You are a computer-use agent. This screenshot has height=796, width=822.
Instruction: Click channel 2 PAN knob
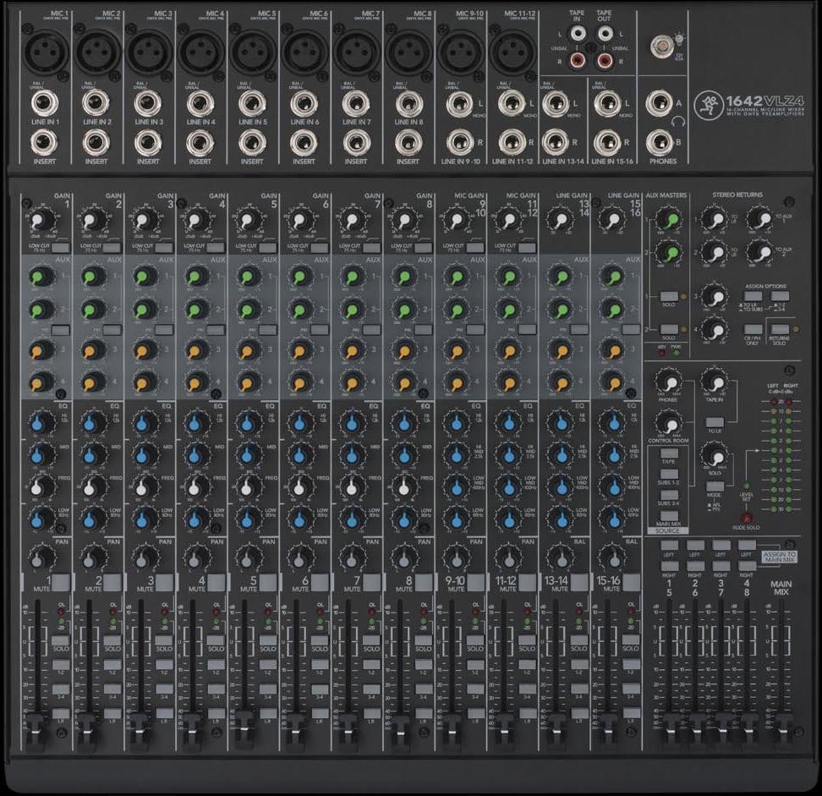[x=92, y=559]
